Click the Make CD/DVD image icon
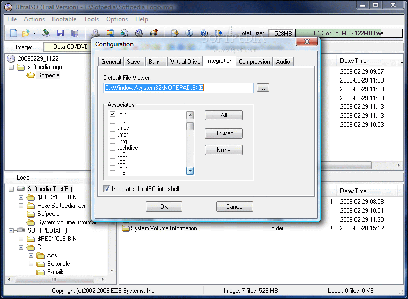Screen dimensions: 408x299 (96, 33)
